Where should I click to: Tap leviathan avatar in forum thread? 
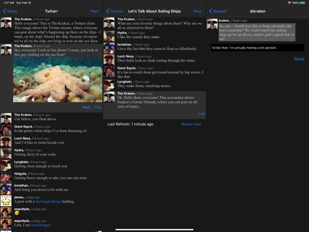[109, 48]
